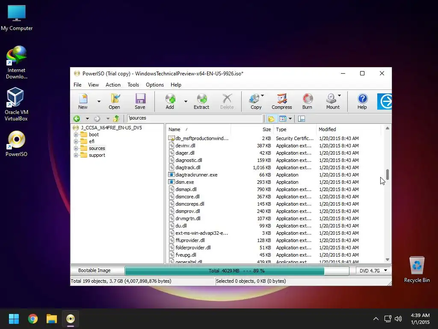Toggle the folders tree view icon

pos(271,119)
